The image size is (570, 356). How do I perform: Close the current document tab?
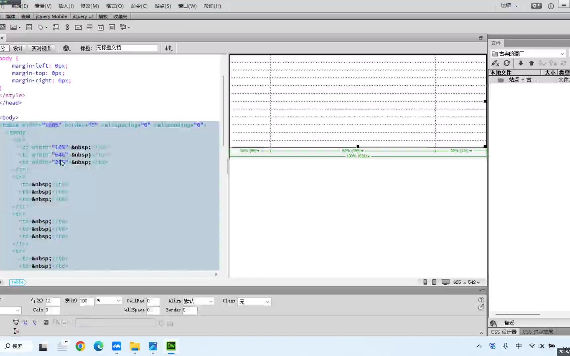tap(2, 38)
